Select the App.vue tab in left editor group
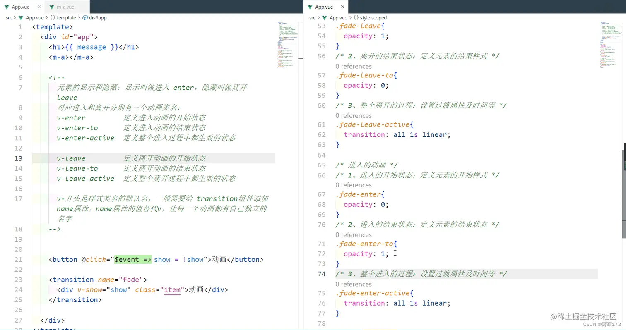 click(x=22, y=7)
